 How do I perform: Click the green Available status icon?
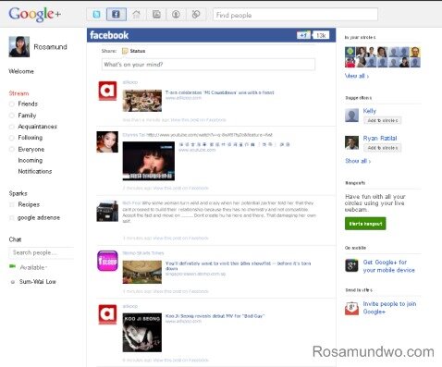[x=13, y=266]
